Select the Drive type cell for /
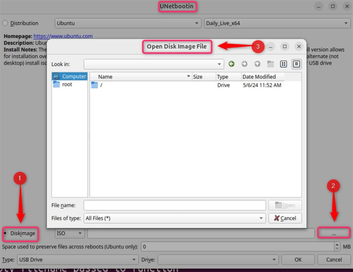This screenshot has height=272, width=353. click(x=223, y=85)
